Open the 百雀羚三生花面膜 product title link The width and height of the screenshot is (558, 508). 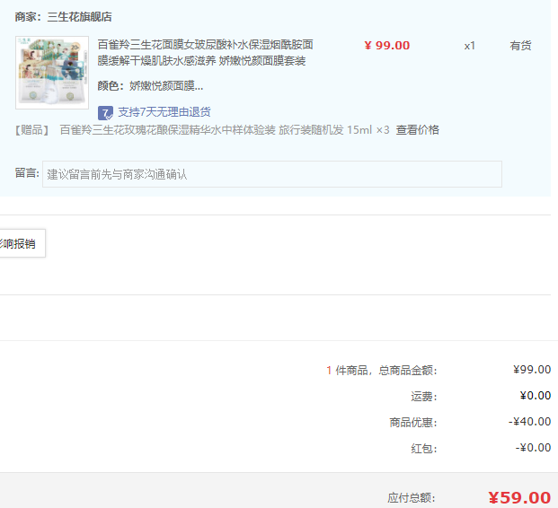point(206,53)
